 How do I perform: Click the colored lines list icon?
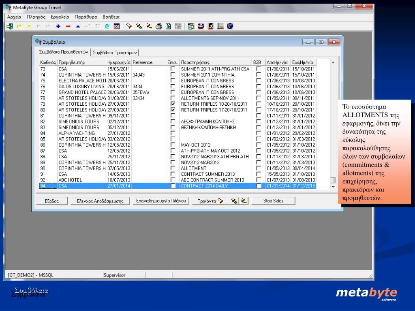(x=220, y=26)
